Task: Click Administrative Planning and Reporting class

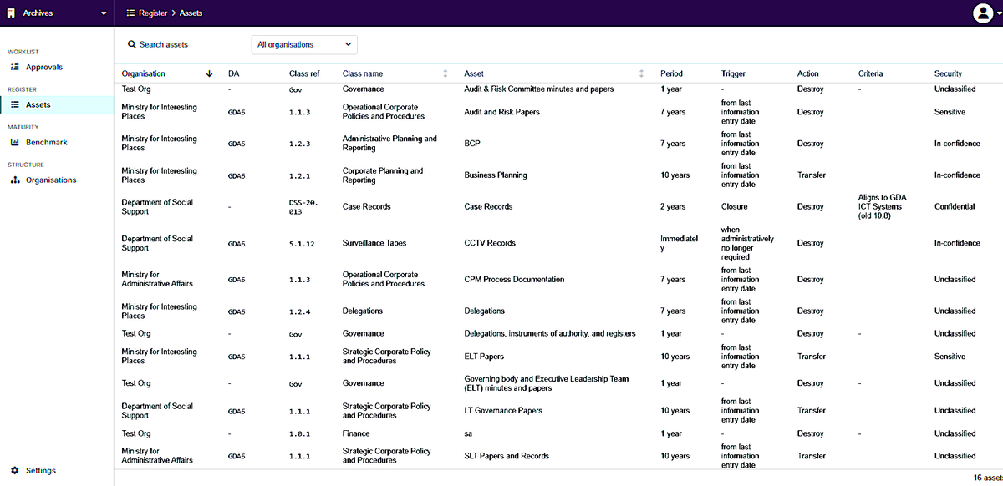Action: 389,144
